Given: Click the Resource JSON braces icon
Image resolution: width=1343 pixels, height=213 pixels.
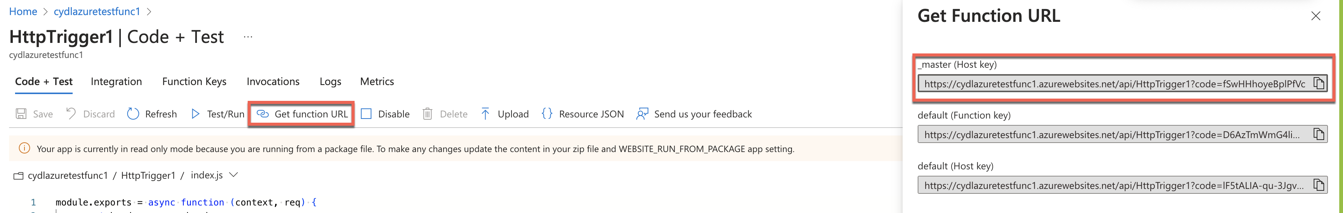Looking at the screenshot, I should pyautogui.click(x=547, y=114).
